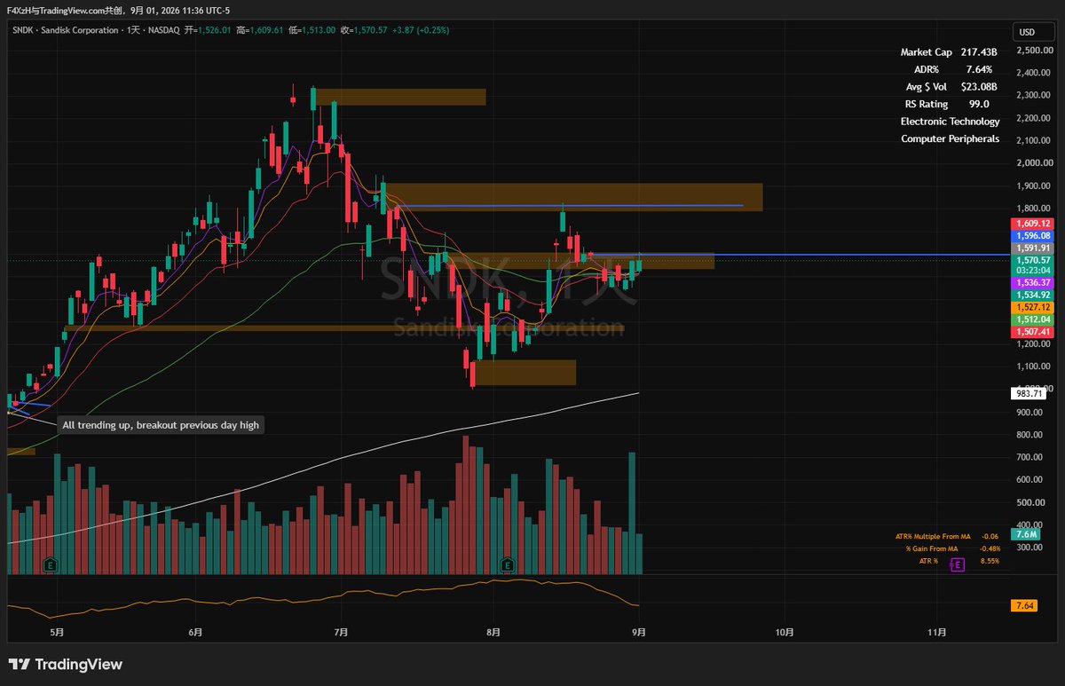The image size is (1065, 686).
Task: Click the white 983.71 moving average label
Action: pyautogui.click(x=1029, y=393)
